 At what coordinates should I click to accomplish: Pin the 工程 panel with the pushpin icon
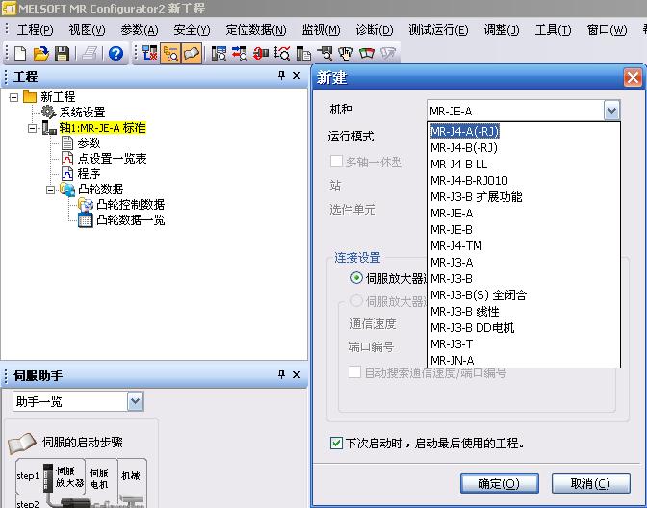tap(281, 76)
